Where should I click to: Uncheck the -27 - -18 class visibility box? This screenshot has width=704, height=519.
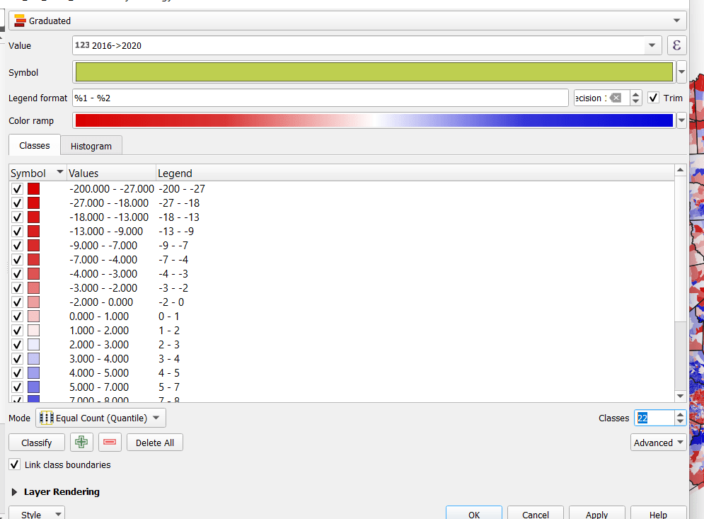pos(17,203)
